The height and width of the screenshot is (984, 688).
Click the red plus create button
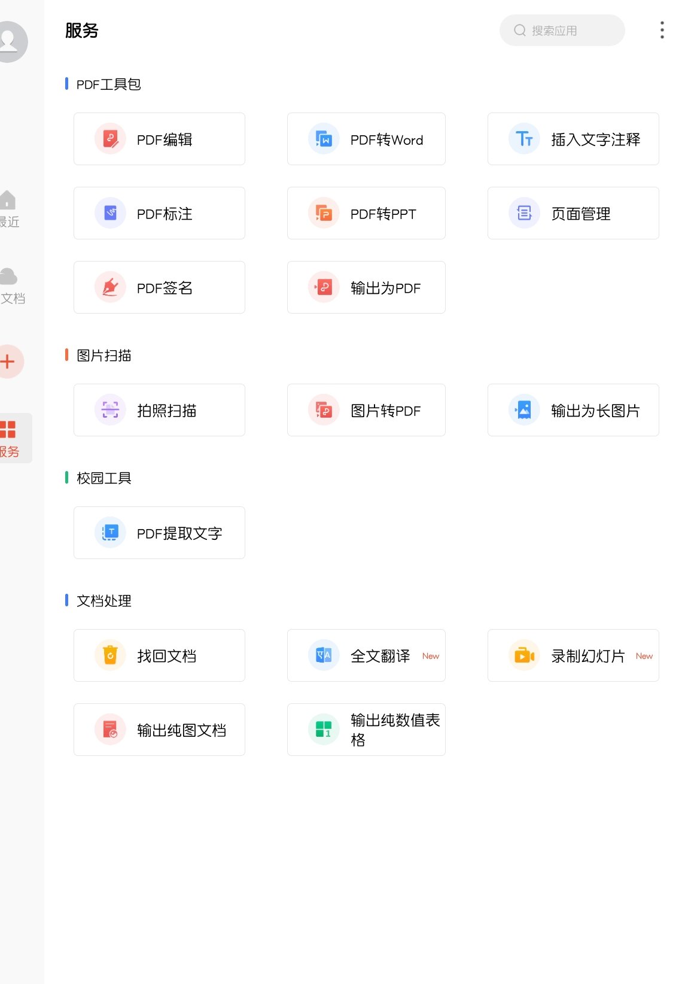(8, 362)
